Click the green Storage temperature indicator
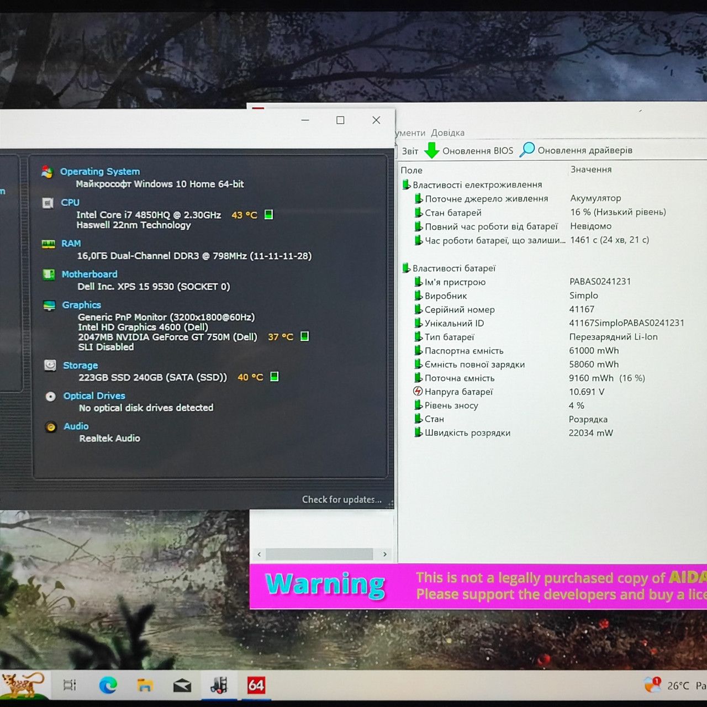707x707 pixels. coord(275,377)
